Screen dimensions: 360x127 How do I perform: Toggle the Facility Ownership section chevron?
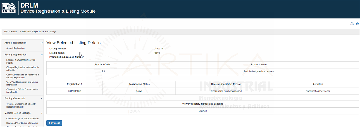pos(42,99)
